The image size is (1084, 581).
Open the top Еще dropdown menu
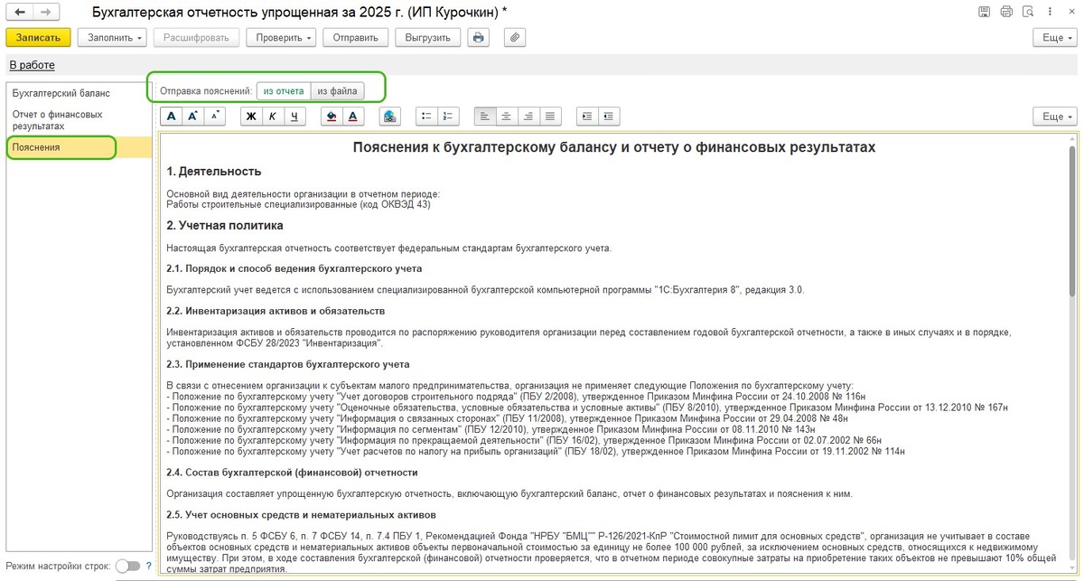(1055, 37)
